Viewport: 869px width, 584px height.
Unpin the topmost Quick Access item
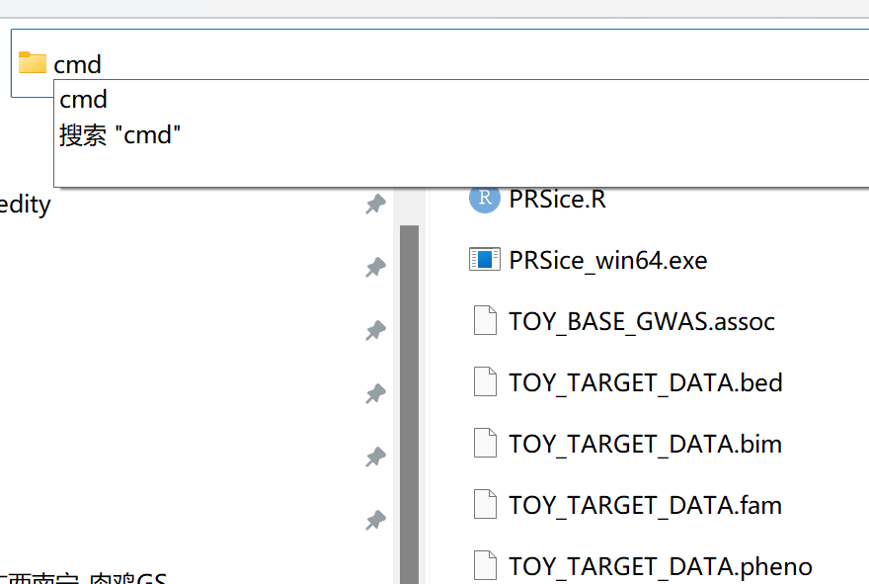pyautogui.click(x=375, y=204)
